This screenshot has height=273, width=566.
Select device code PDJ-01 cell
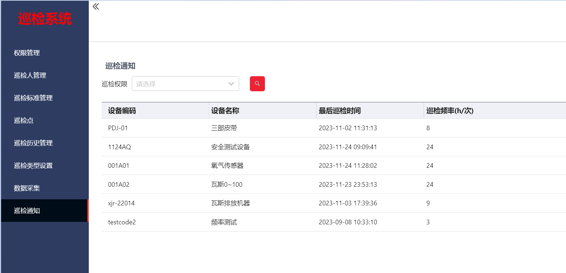tap(118, 128)
